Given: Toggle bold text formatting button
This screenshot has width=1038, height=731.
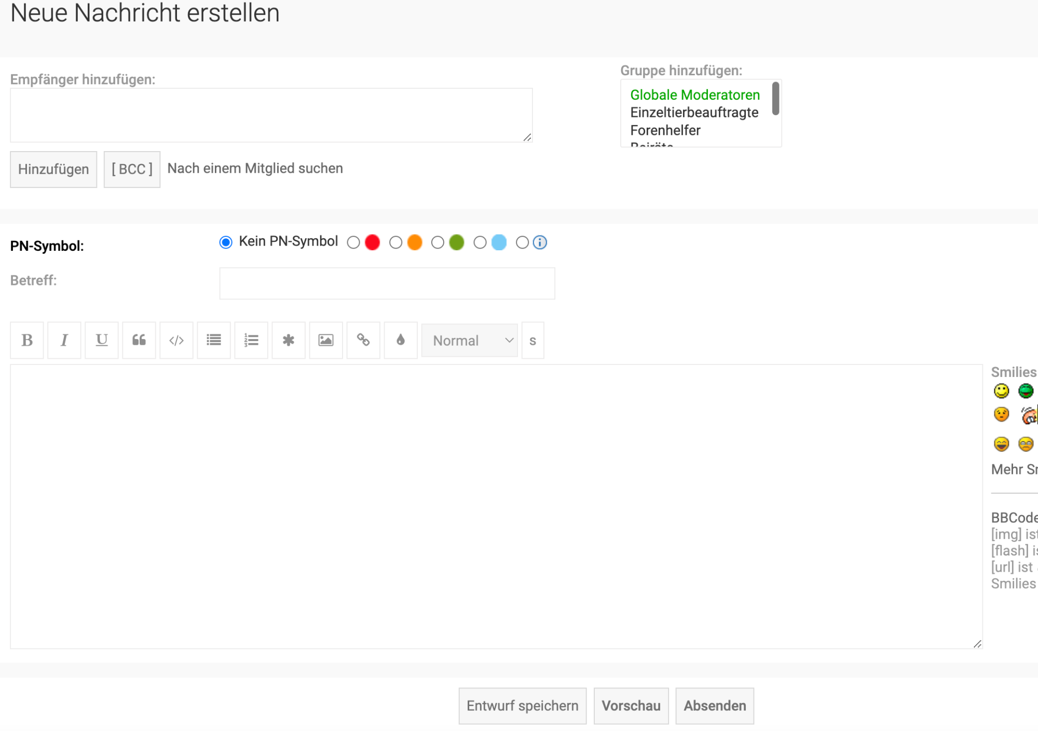Looking at the screenshot, I should click(27, 341).
